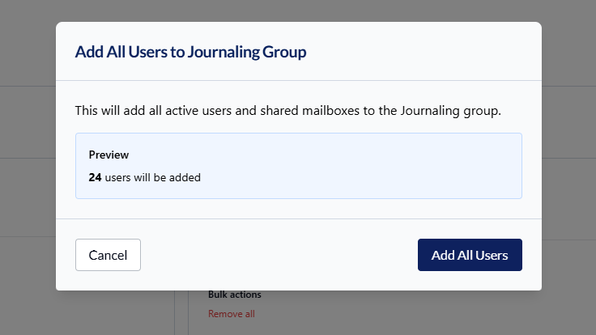The width and height of the screenshot is (596, 335).
Task: Click the dimmed panel area below Remove all
Action: [324, 326]
